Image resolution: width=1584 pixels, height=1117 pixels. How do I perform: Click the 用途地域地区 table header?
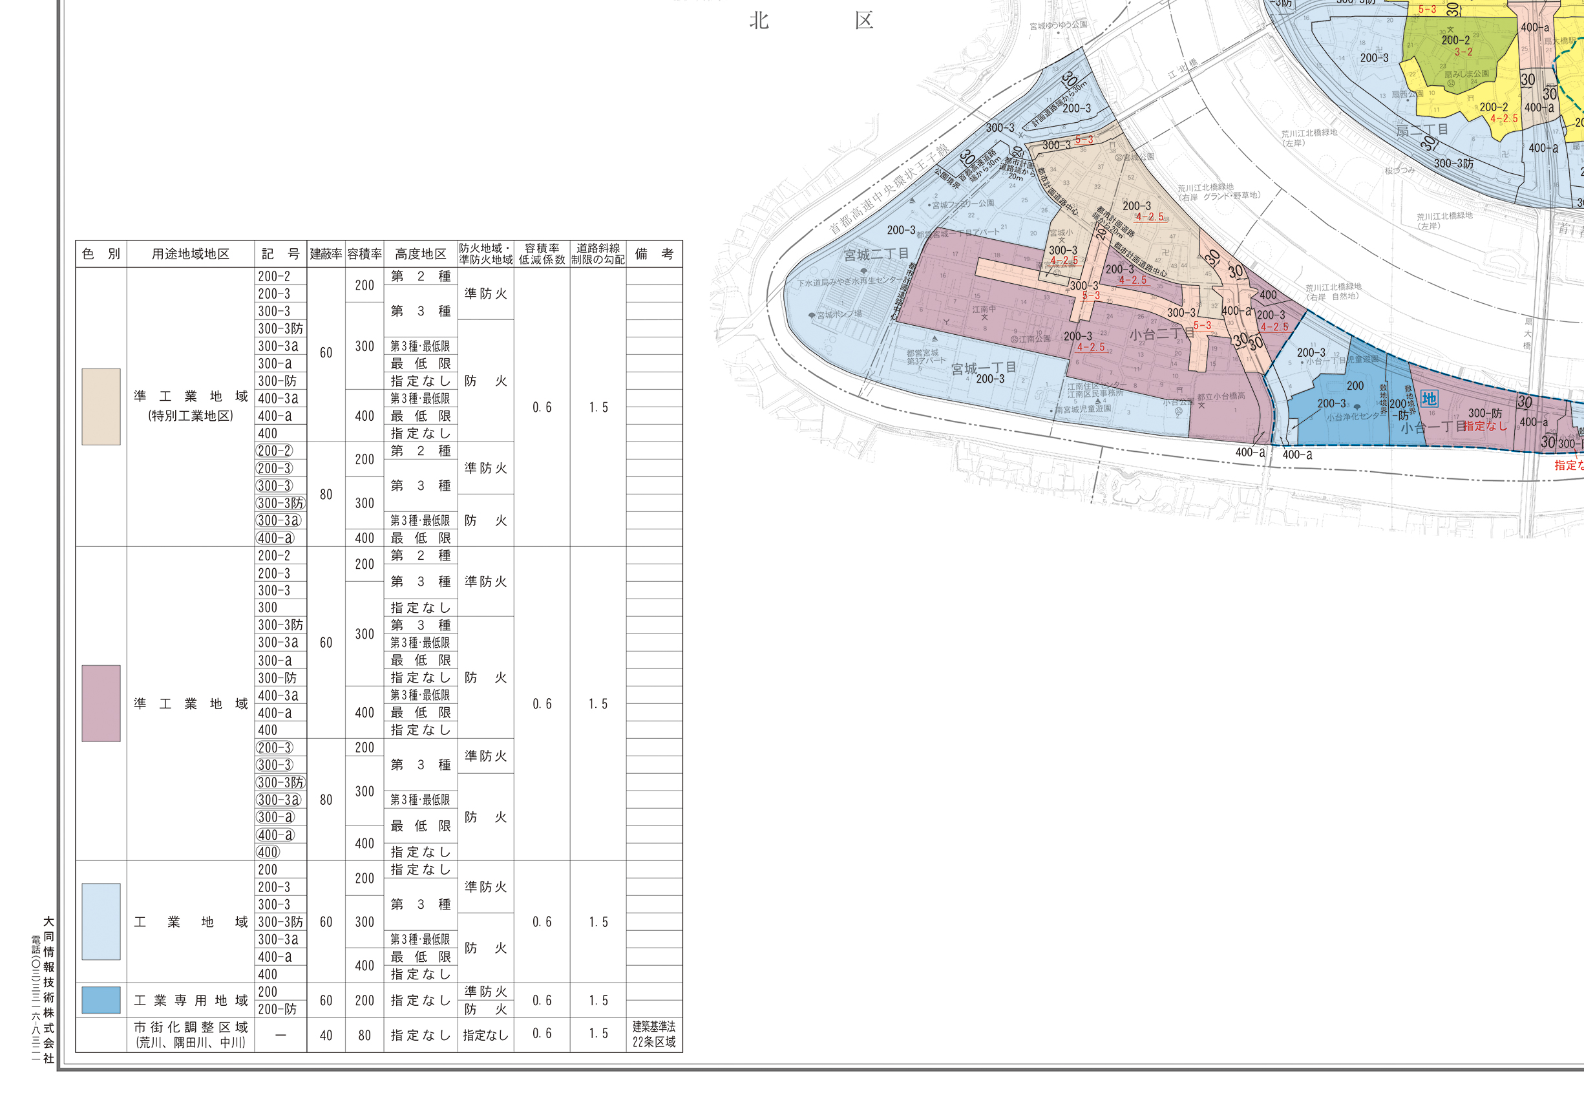[x=191, y=254]
